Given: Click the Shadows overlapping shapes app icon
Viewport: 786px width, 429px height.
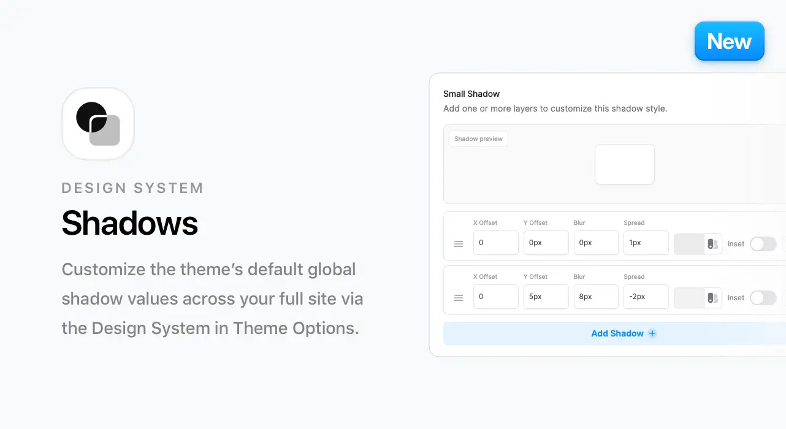Looking at the screenshot, I should (98, 124).
